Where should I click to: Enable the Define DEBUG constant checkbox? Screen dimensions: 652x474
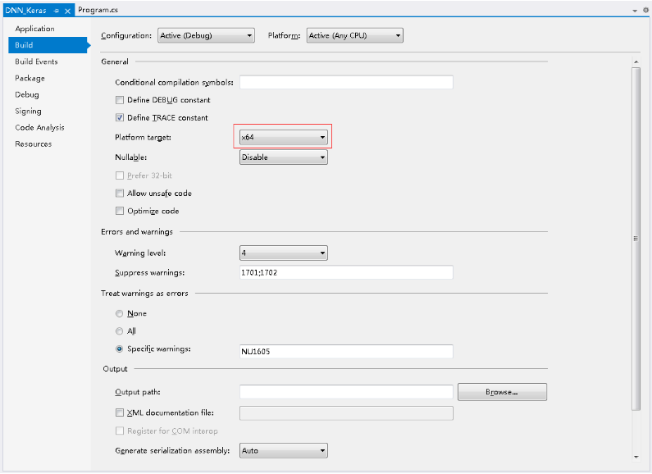[120, 100]
